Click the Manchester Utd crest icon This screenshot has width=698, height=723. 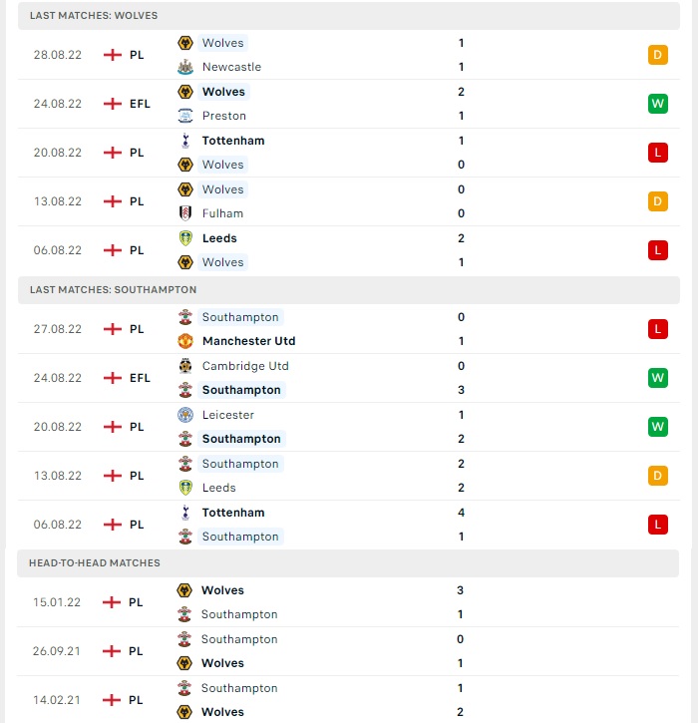click(x=185, y=341)
